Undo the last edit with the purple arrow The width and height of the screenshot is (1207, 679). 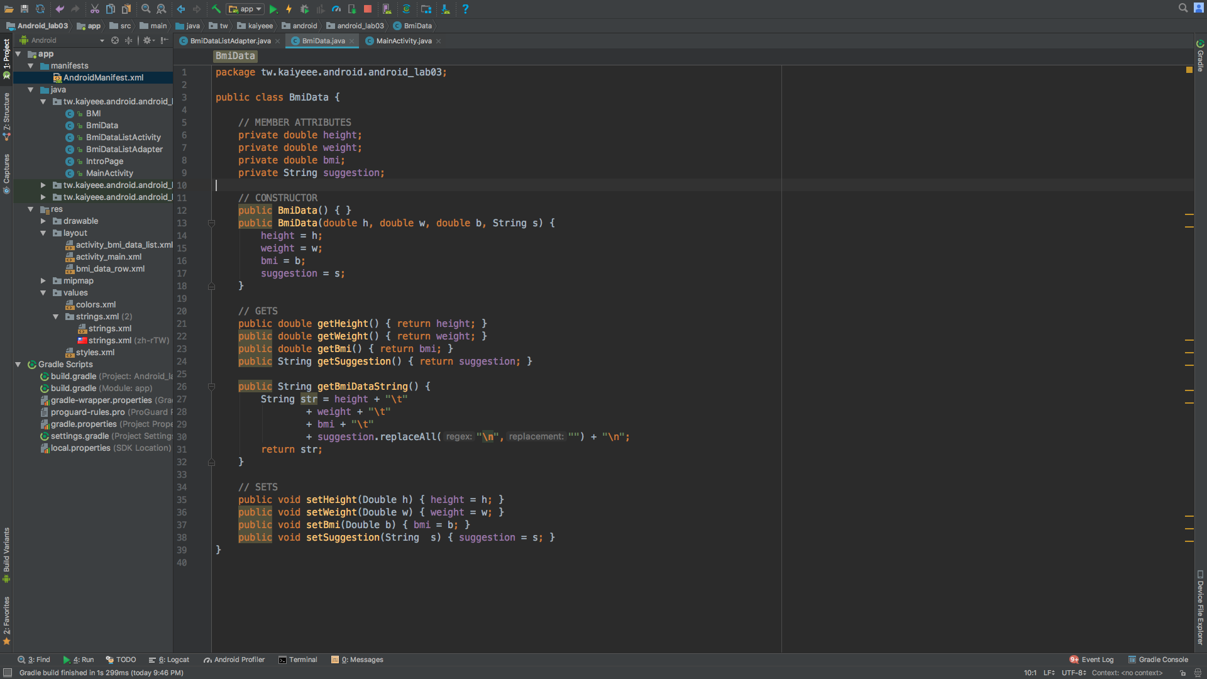(60, 9)
